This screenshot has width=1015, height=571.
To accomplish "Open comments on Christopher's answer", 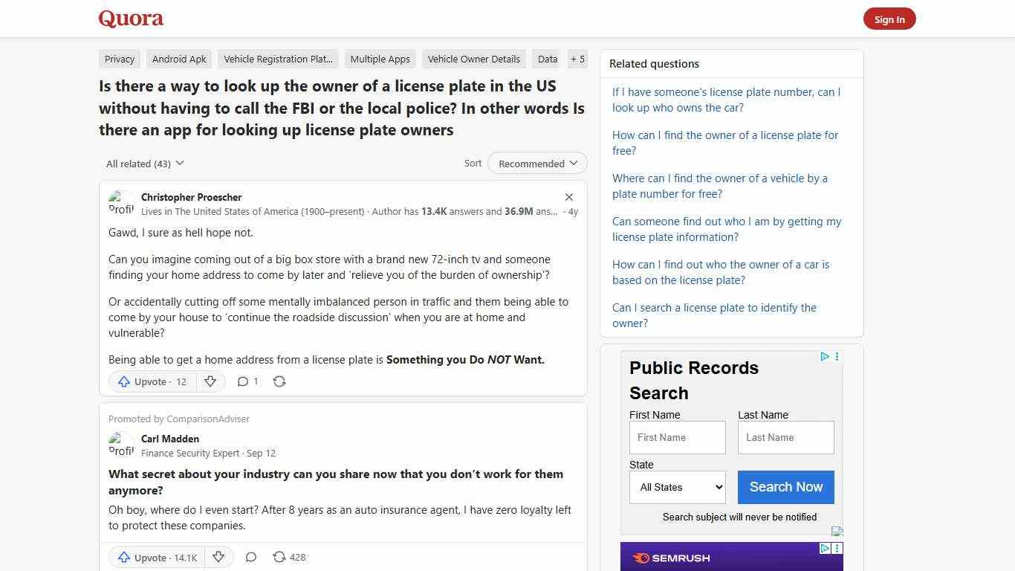I will 247,381.
